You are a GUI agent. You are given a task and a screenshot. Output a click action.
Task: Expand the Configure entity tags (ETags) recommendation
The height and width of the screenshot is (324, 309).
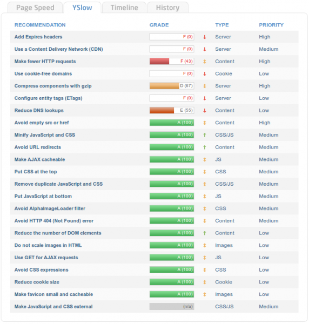point(49,98)
